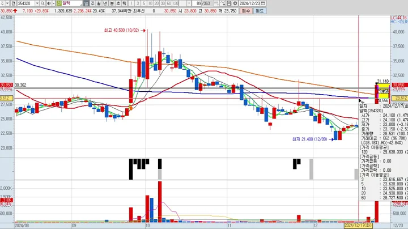The image size is (408, 229).
Task: Switch to 주 weekly chart period
Action: pyautogui.click(x=92, y=3)
